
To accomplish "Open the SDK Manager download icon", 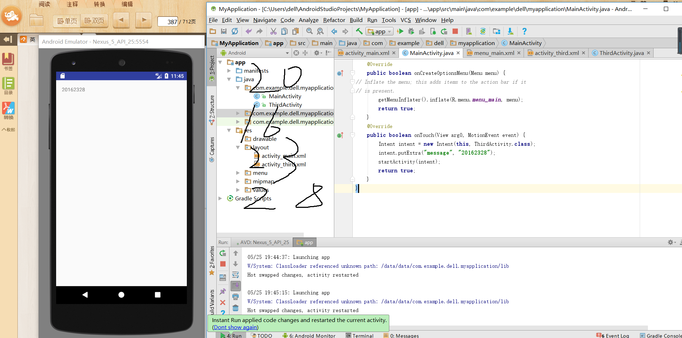I will pos(510,31).
